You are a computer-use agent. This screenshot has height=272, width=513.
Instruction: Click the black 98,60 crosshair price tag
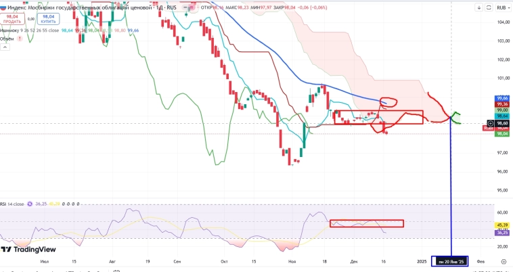pos(502,123)
